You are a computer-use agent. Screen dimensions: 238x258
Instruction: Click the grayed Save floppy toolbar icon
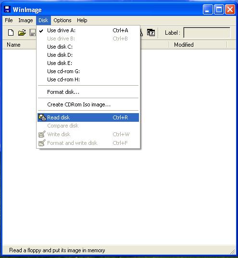pos(33,32)
